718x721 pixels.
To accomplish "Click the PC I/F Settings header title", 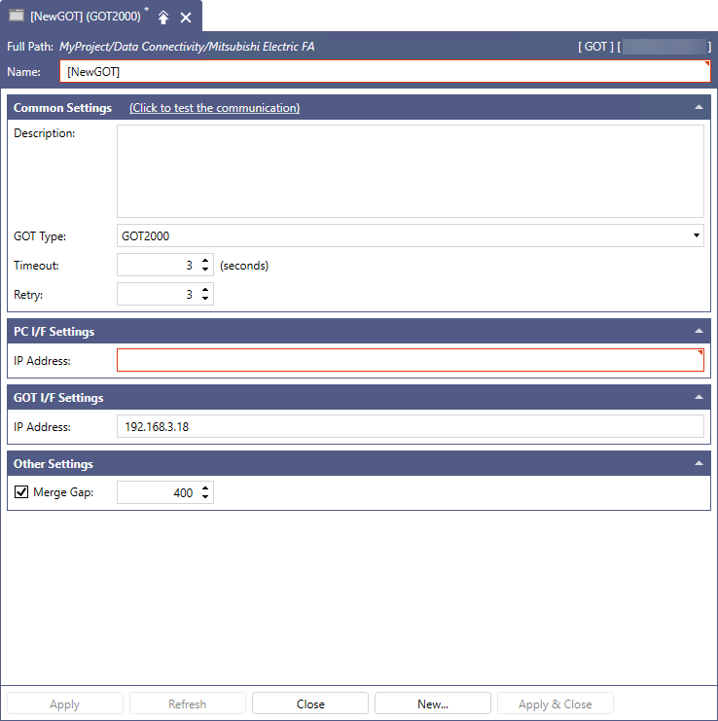I will coord(54,332).
